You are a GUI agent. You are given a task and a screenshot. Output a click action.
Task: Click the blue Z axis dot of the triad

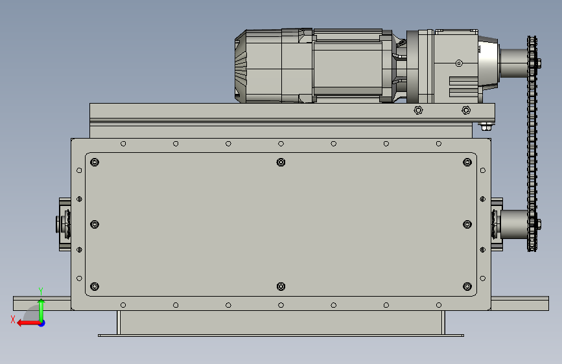[x=42, y=323]
